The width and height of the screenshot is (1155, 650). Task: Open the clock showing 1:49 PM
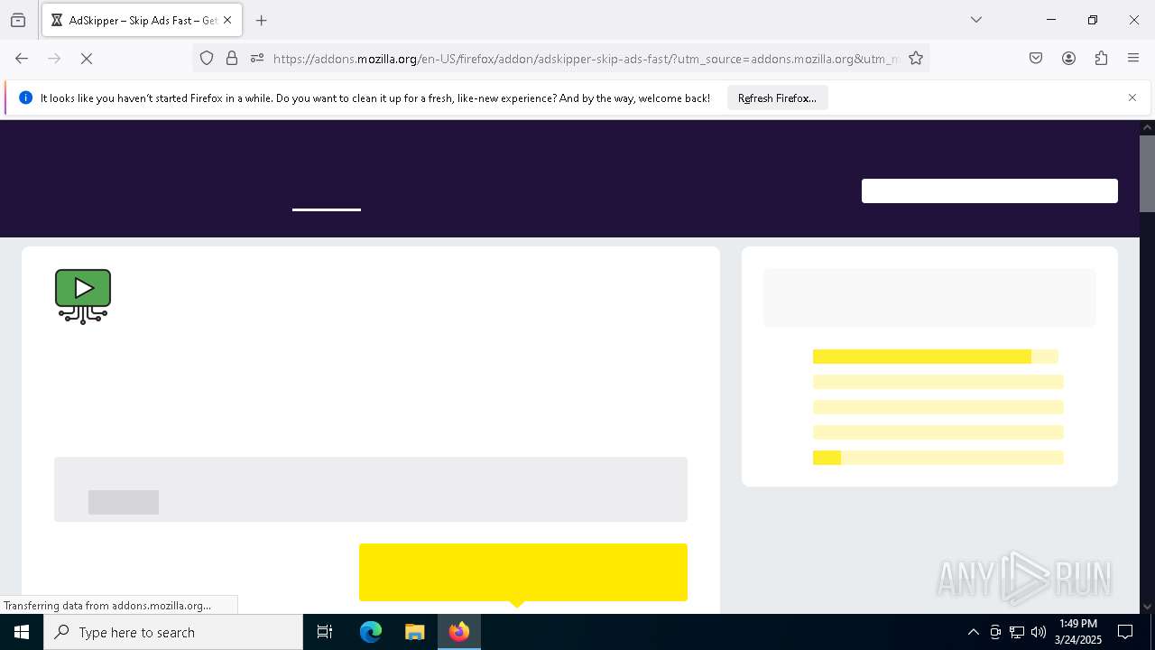1078,632
